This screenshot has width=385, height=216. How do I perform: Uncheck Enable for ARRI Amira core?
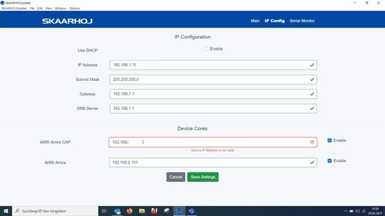pyautogui.click(x=330, y=161)
